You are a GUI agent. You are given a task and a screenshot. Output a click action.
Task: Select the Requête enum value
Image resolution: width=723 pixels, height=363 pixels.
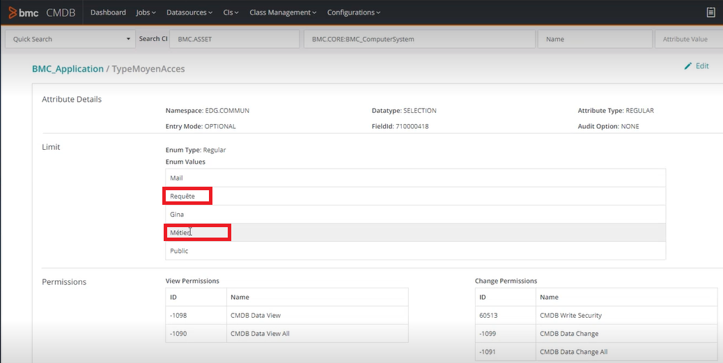[x=415, y=196]
